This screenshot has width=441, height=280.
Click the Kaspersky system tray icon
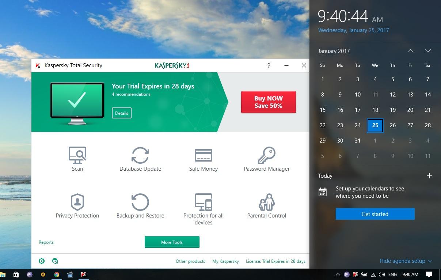(x=356, y=275)
